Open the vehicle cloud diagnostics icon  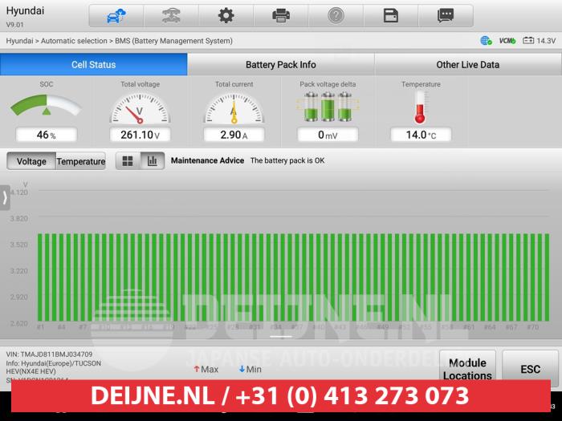coord(116,16)
